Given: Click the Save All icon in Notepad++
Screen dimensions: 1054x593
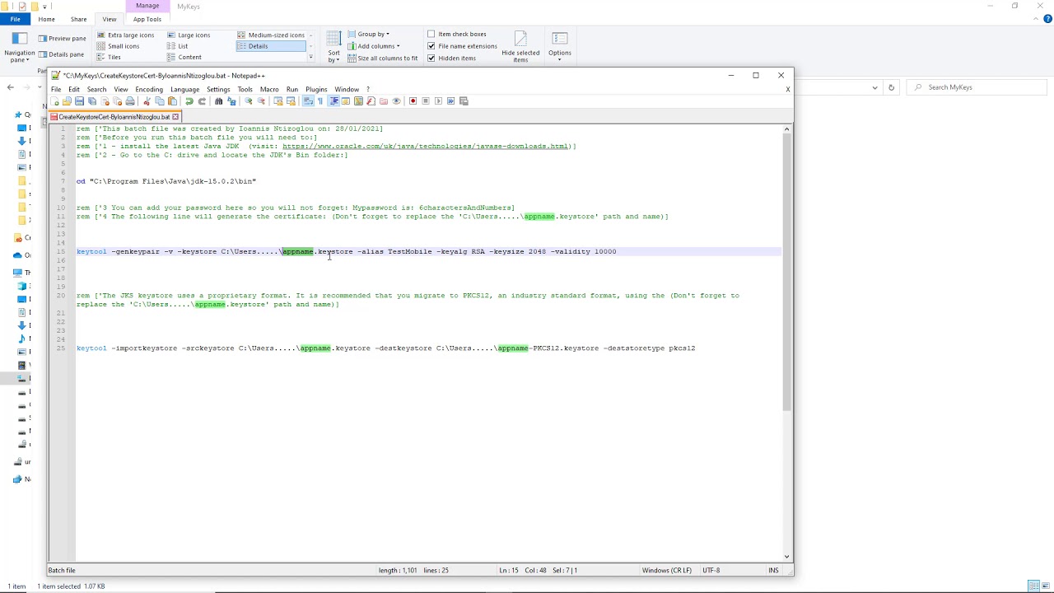Looking at the screenshot, I should point(92,101).
